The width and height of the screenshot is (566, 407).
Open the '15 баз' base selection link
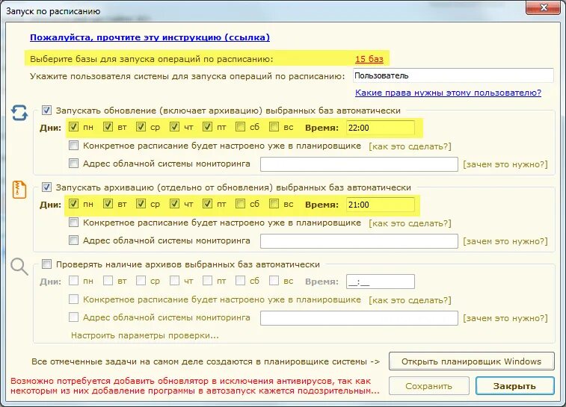(369, 59)
